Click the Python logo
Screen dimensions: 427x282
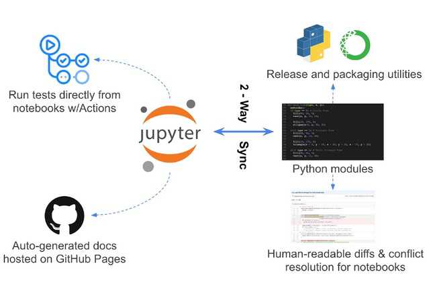[x=314, y=43]
